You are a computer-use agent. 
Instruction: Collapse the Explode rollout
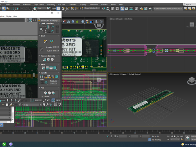coord(44,73)
